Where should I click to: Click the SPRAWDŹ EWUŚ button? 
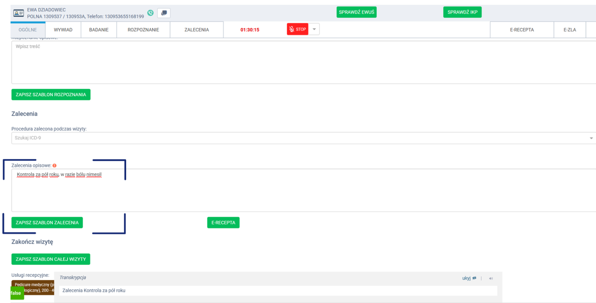pyautogui.click(x=356, y=12)
